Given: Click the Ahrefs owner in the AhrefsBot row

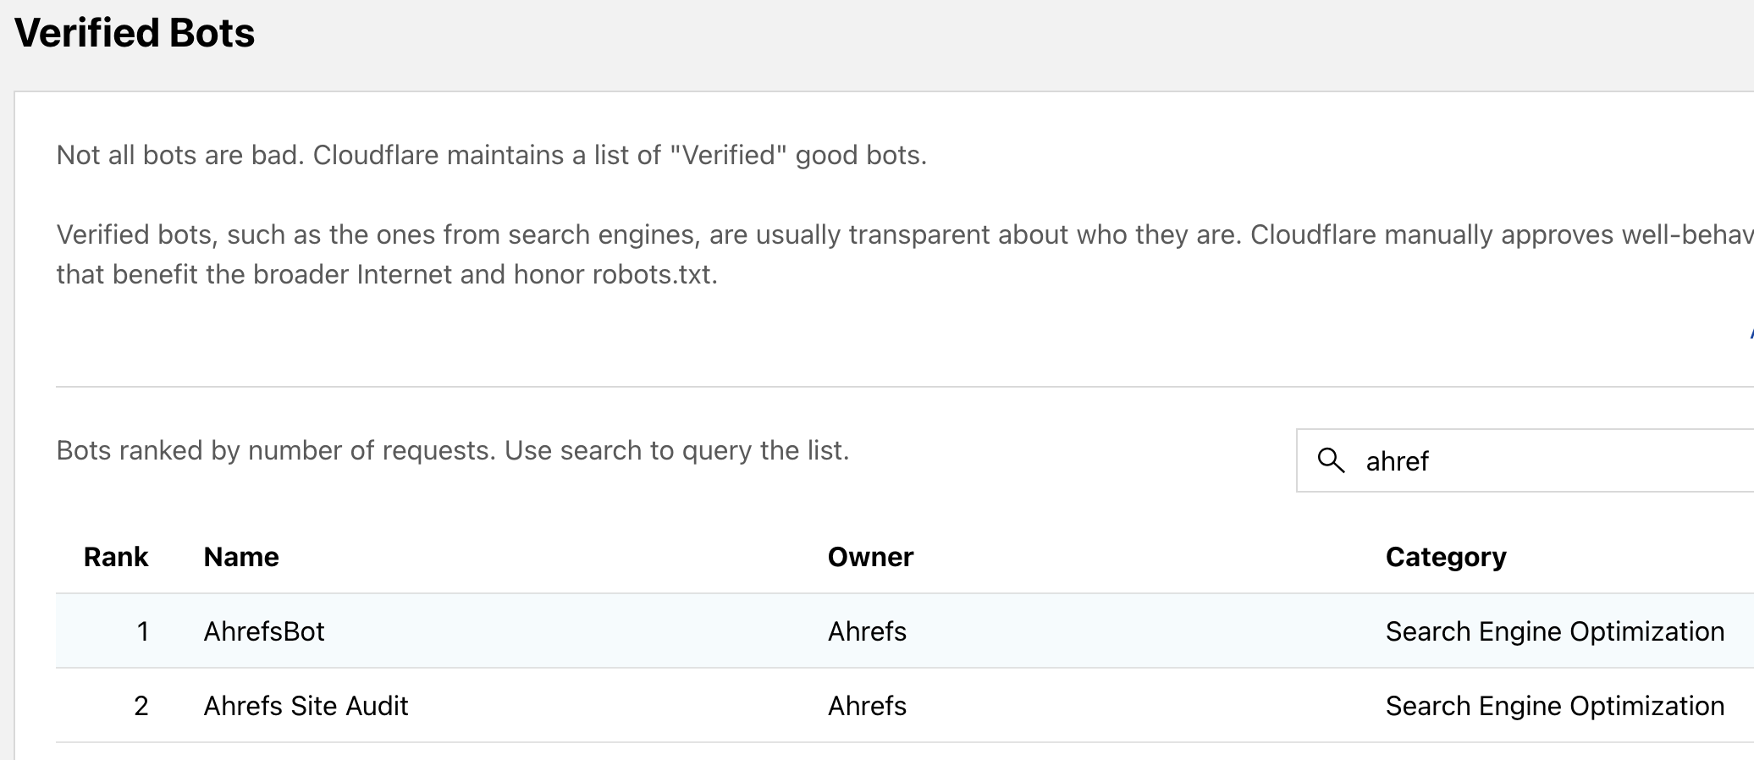Looking at the screenshot, I should 867,631.
